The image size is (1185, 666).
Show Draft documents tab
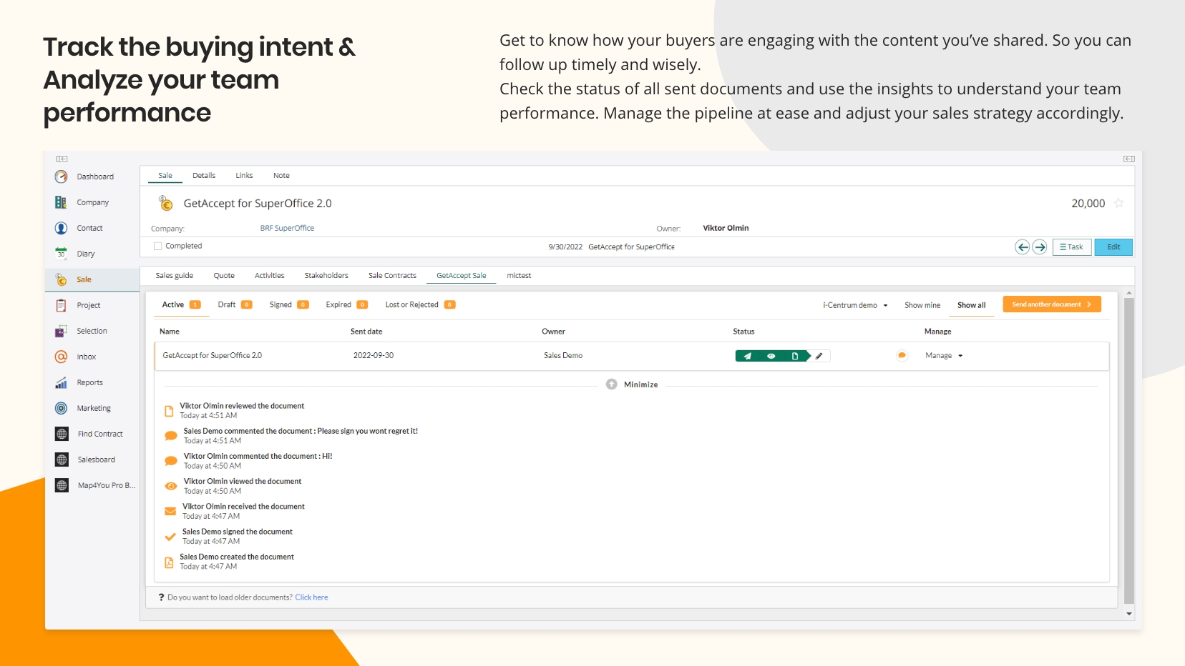(x=235, y=304)
